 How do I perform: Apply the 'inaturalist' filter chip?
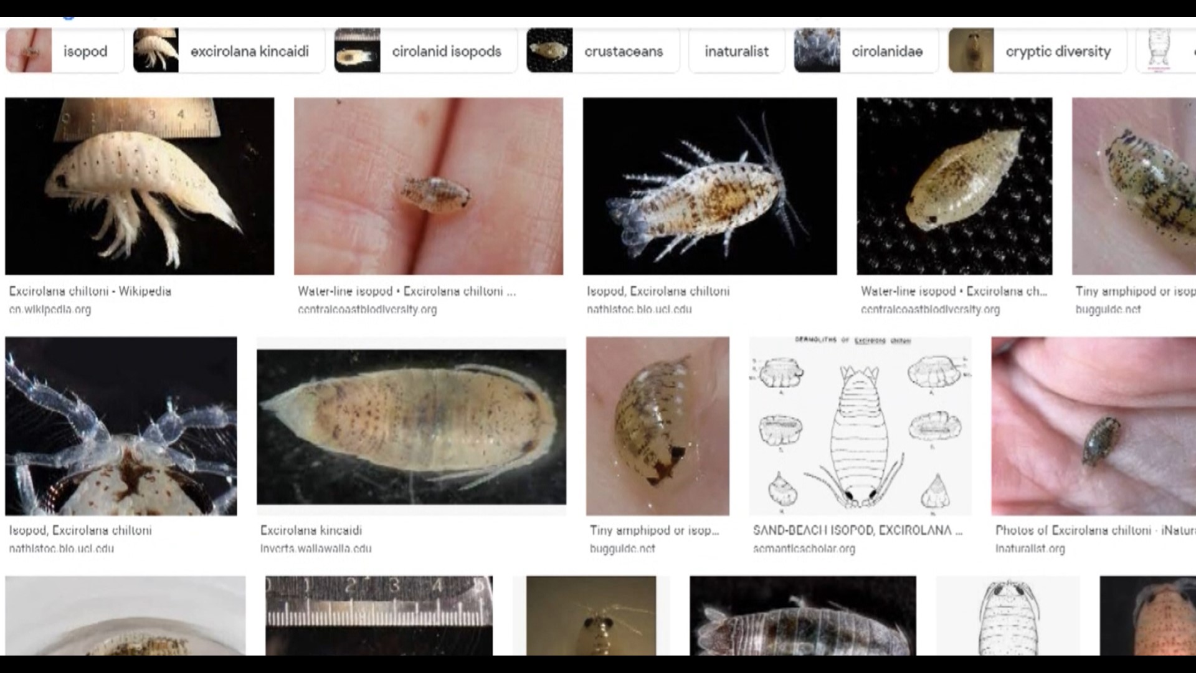click(736, 50)
